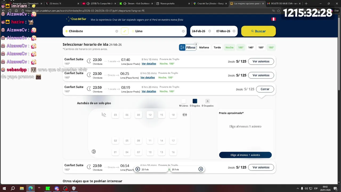Open Windows Start menu
Viewport: 341px width, 192px height.
click(x=4, y=188)
